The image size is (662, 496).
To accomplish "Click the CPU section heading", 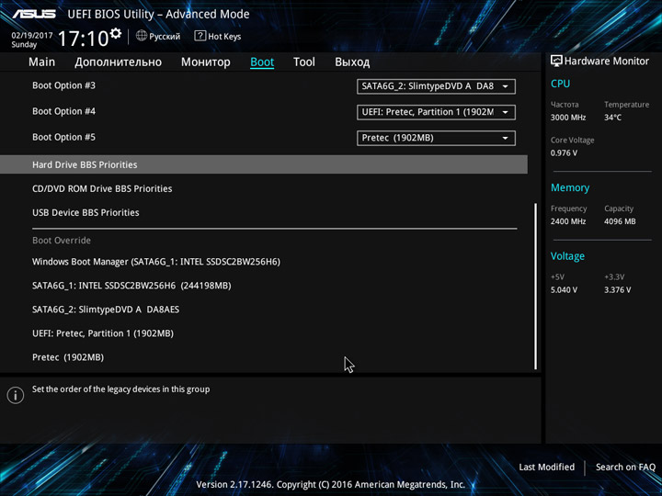I will 560,84.
